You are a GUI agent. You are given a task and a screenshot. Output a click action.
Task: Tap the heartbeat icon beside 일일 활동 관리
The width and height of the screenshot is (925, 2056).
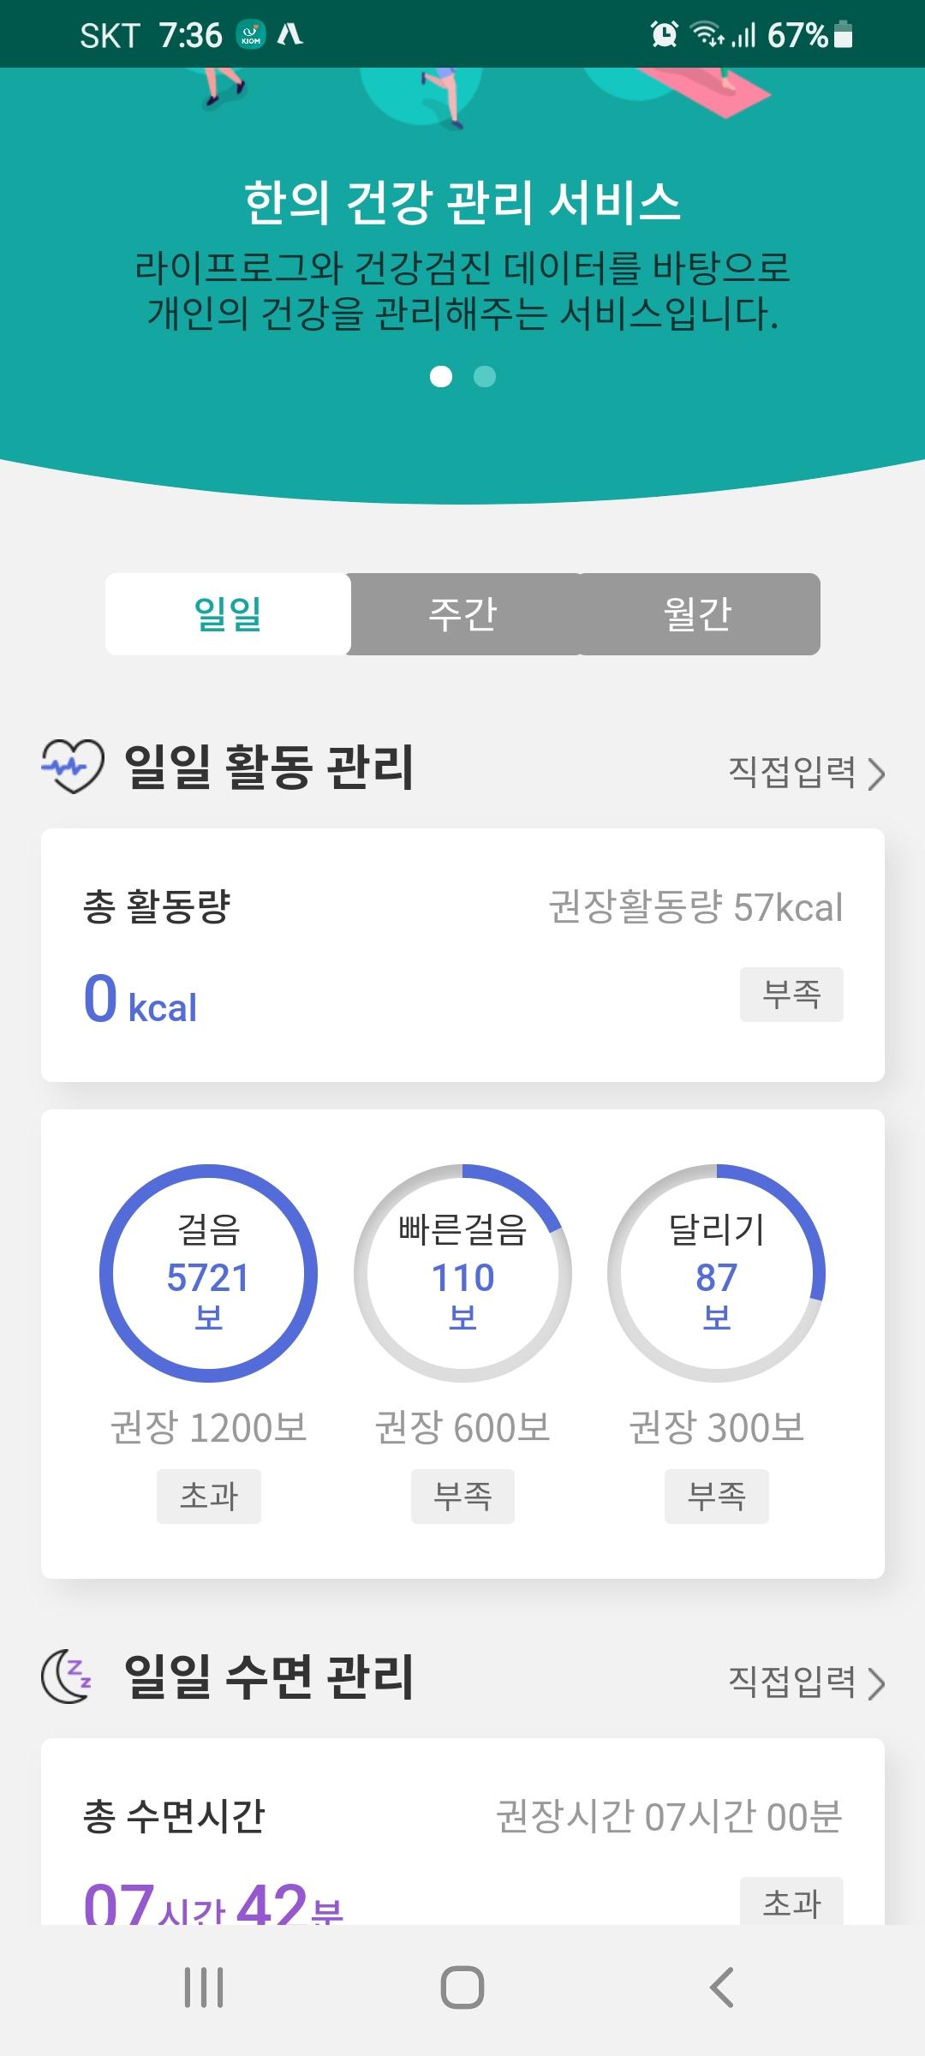(x=73, y=767)
